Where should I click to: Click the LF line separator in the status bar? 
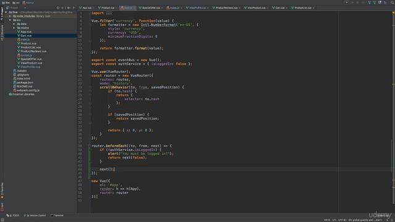click(334, 220)
